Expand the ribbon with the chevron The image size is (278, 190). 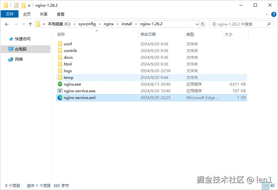click(267, 14)
